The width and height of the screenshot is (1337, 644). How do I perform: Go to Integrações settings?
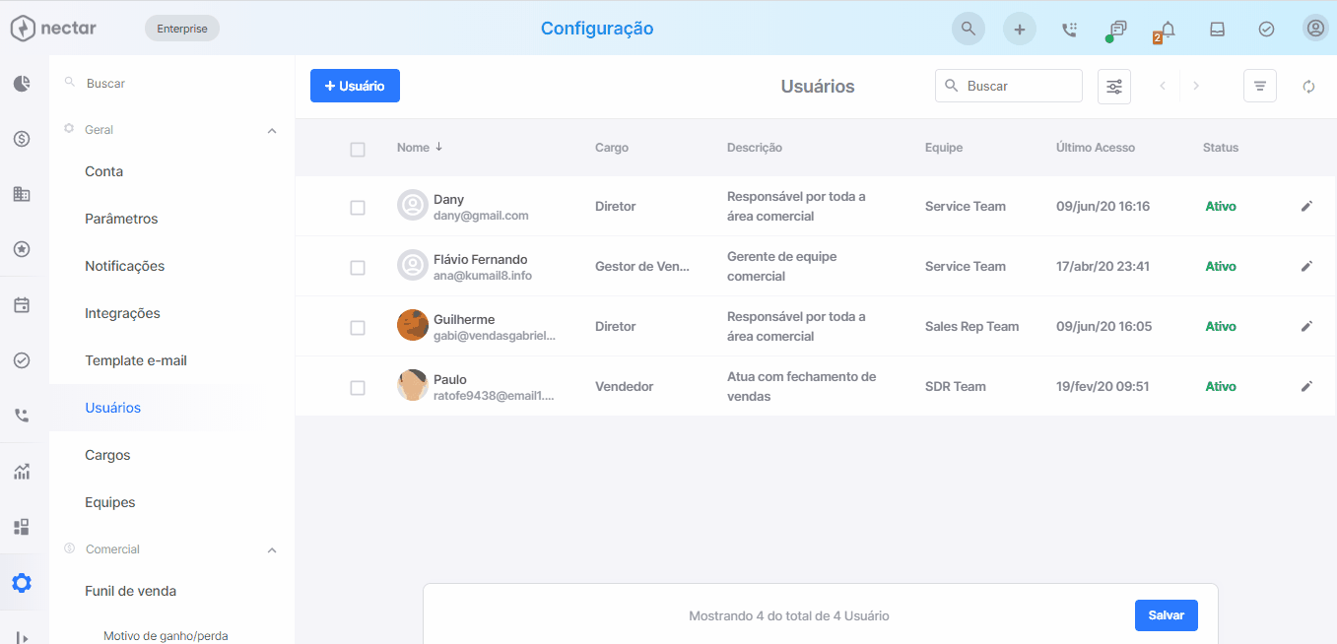click(122, 313)
